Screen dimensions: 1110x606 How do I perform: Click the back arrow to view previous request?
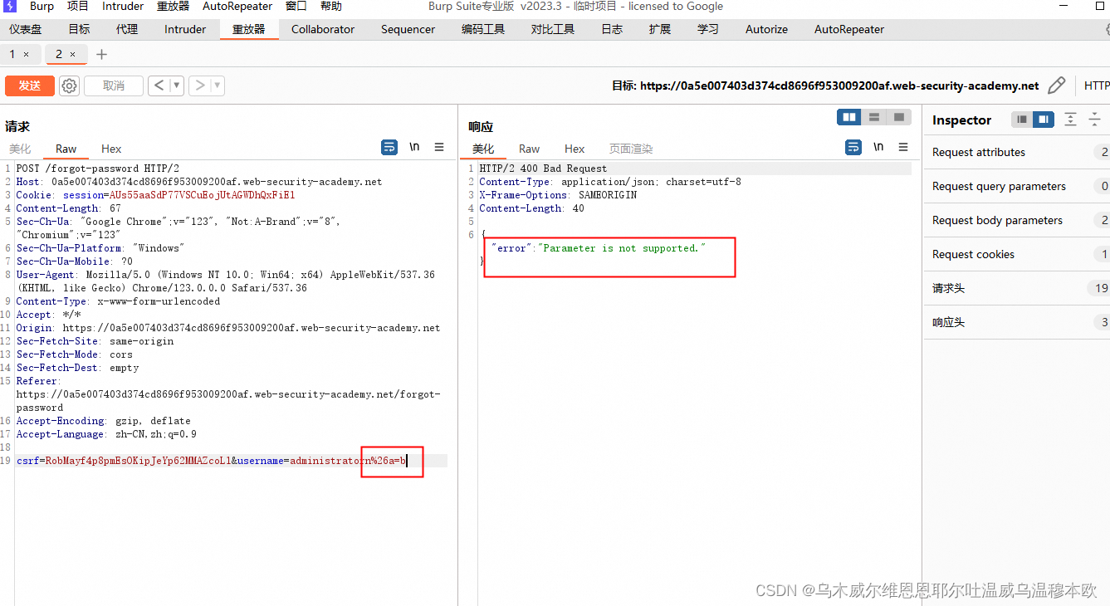157,86
